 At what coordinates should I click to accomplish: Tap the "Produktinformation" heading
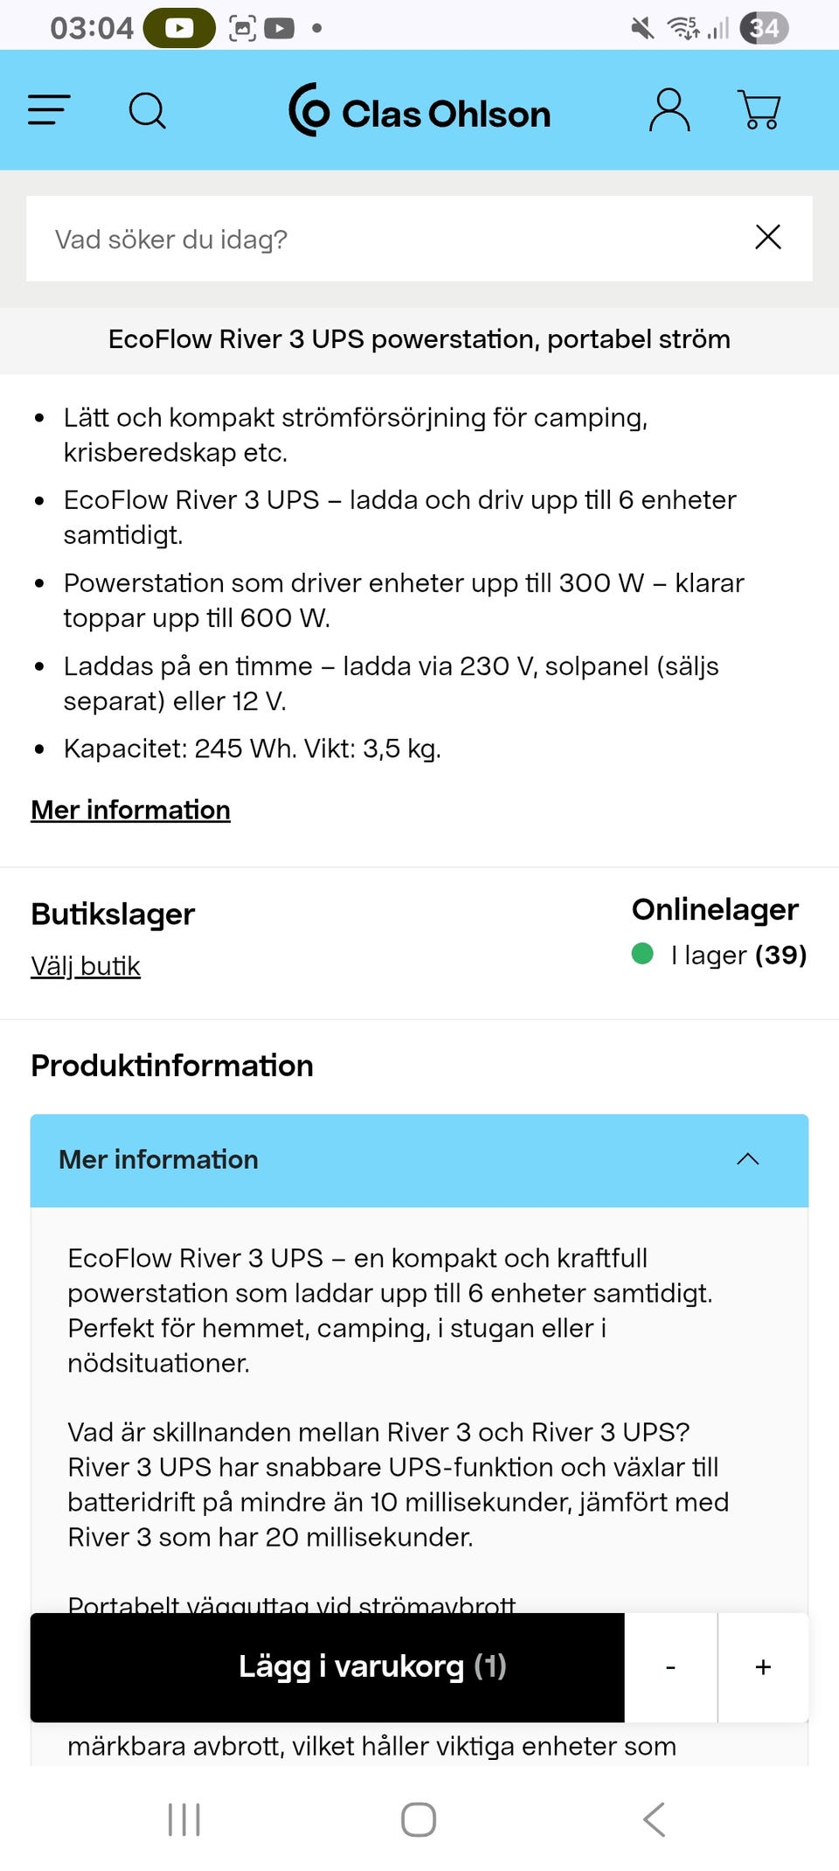[x=172, y=1066]
